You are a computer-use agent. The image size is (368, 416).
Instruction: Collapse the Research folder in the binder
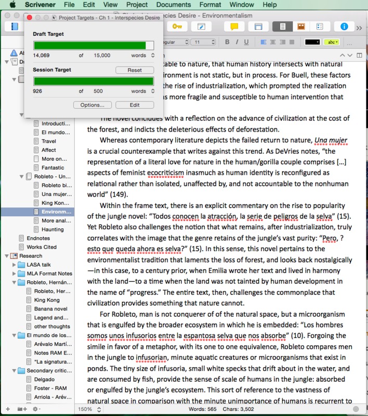[x=7, y=256]
